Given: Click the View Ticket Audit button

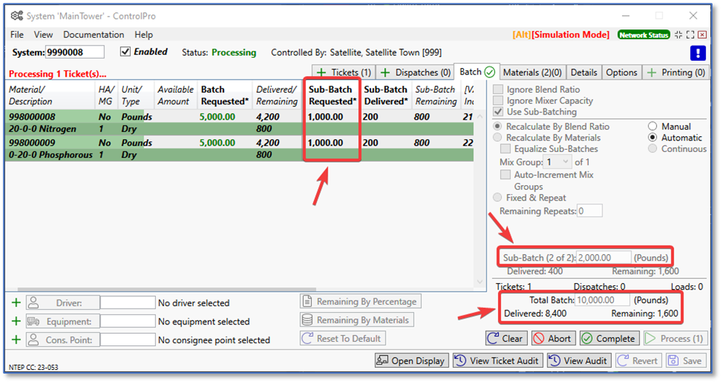Looking at the screenshot, I should click(x=497, y=361).
